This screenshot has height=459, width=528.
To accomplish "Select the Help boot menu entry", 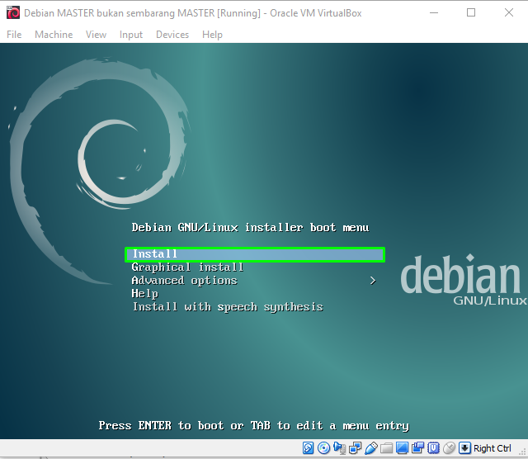I will tap(145, 294).
